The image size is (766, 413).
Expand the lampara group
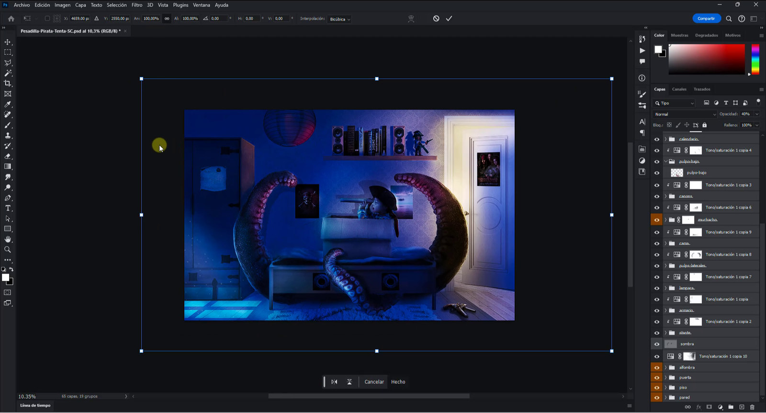click(x=665, y=288)
